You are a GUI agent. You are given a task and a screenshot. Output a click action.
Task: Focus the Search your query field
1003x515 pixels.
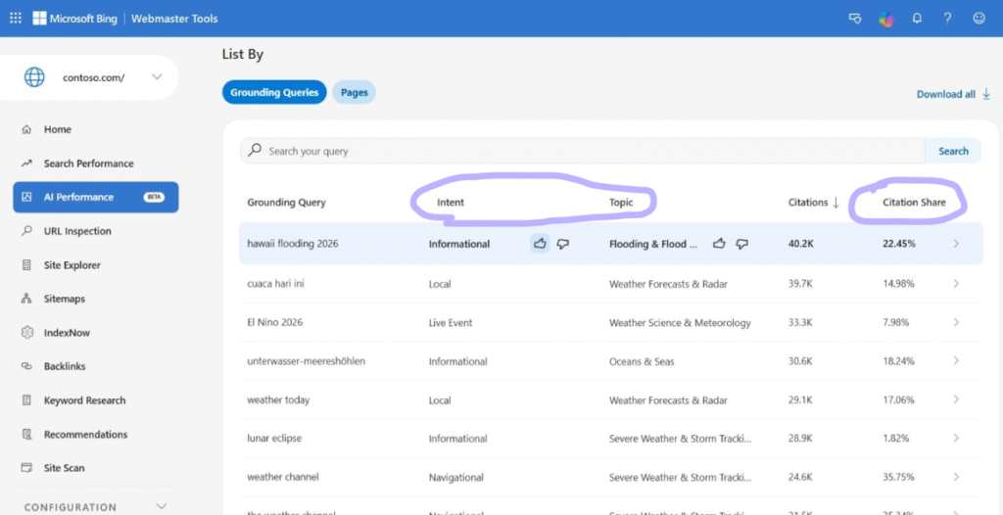pyautogui.click(x=582, y=151)
